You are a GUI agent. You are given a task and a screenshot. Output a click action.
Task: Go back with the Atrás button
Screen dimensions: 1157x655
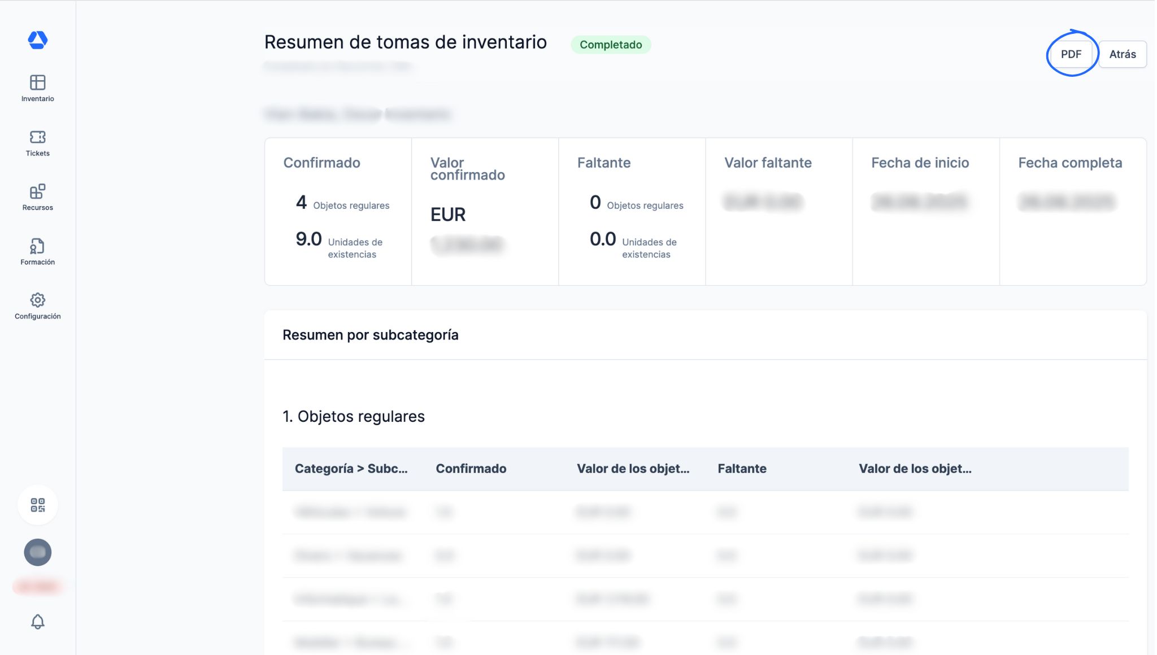[x=1122, y=54]
